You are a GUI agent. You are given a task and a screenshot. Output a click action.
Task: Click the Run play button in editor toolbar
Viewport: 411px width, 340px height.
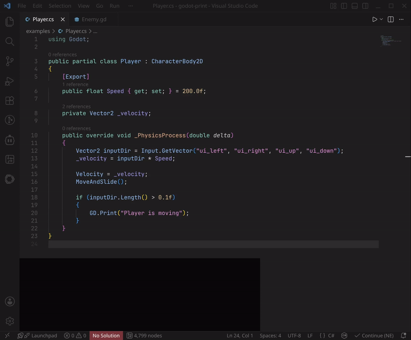(x=375, y=19)
